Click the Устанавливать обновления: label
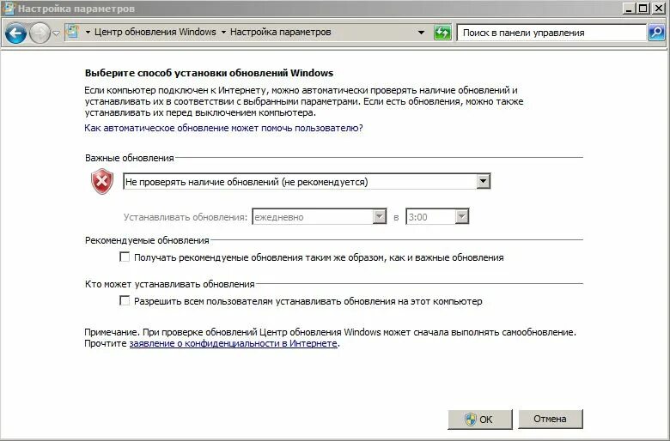This screenshot has width=670, height=441. [x=186, y=217]
